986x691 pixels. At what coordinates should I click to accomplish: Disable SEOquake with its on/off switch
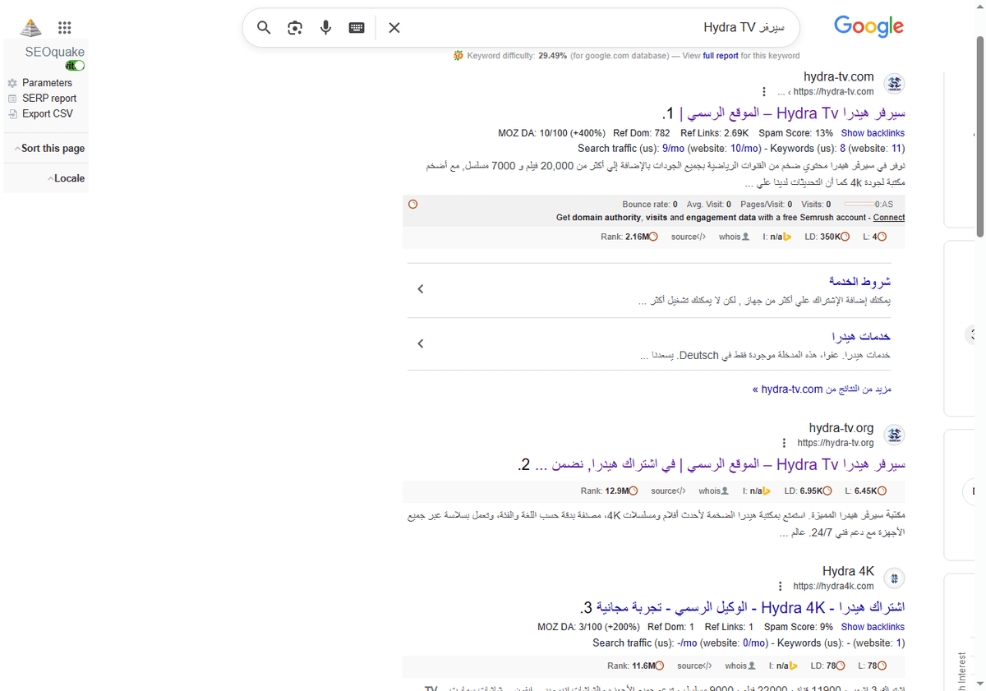74,64
